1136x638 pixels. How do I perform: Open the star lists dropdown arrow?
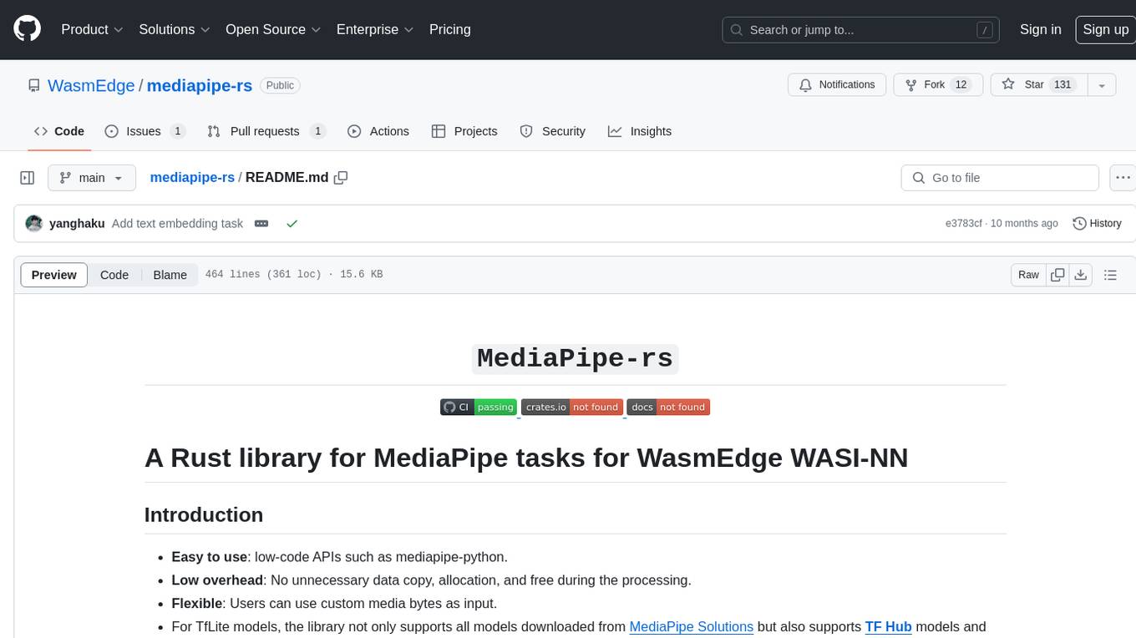1102,85
